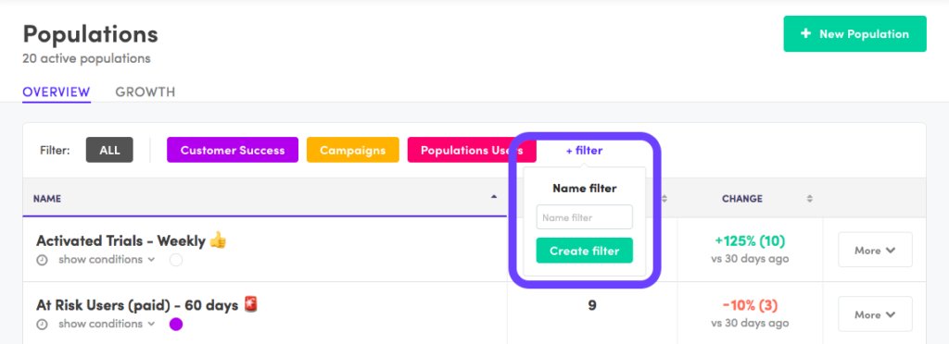Focus the Name filter input field
This screenshot has height=344, width=949.
coord(585,217)
